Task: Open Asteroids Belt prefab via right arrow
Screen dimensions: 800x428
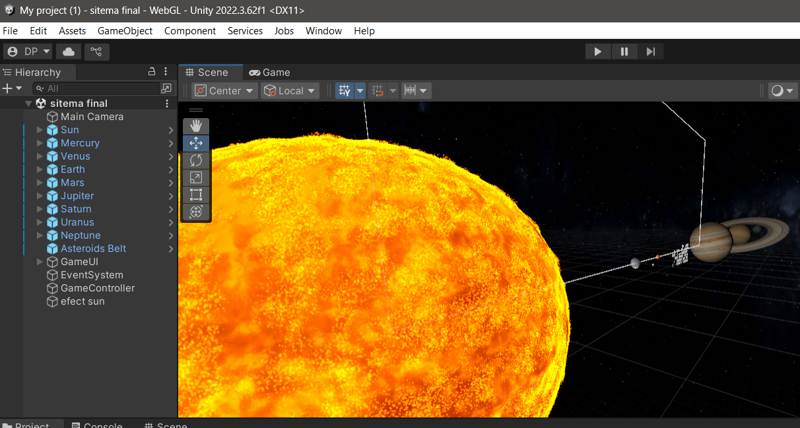Action: tap(171, 249)
